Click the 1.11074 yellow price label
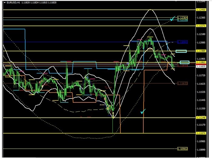 [x=202, y=133]
